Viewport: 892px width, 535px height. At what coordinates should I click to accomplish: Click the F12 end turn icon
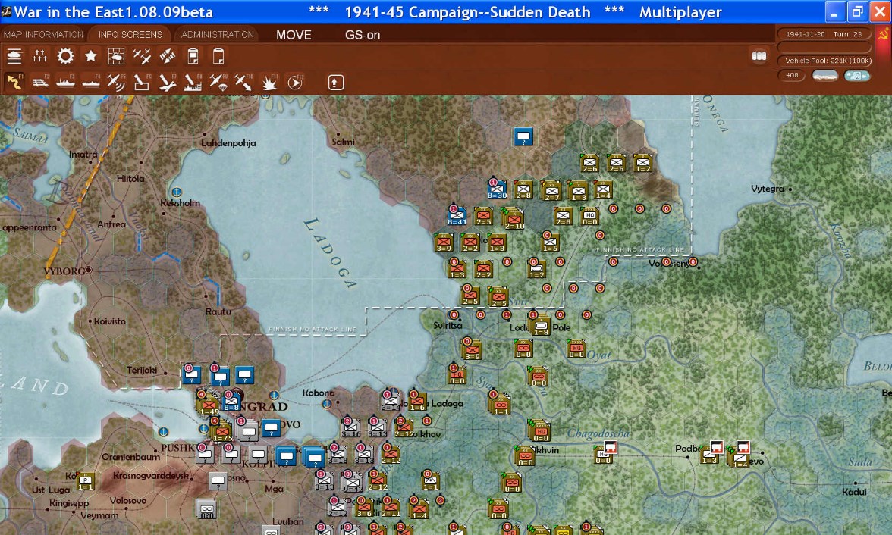(x=294, y=83)
